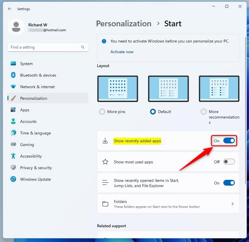Viewport: 249px width, 242px height.
Task: Select the Apps icon in the sidebar
Action: (x=13, y=110)
